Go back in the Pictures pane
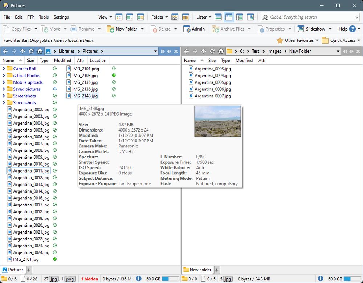 tap(5, 51)
